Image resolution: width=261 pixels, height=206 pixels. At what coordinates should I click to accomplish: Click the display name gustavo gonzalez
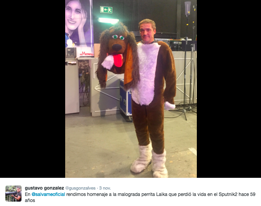44,188
